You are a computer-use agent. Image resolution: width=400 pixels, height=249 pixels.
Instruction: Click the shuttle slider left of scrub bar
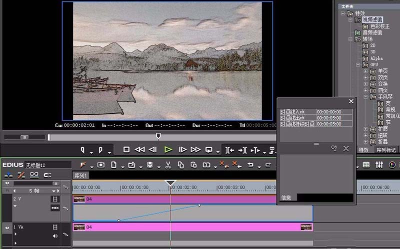coord(24,137)
